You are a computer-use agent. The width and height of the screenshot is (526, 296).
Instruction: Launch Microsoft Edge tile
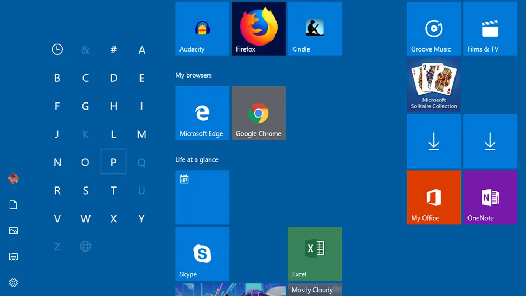202,113
